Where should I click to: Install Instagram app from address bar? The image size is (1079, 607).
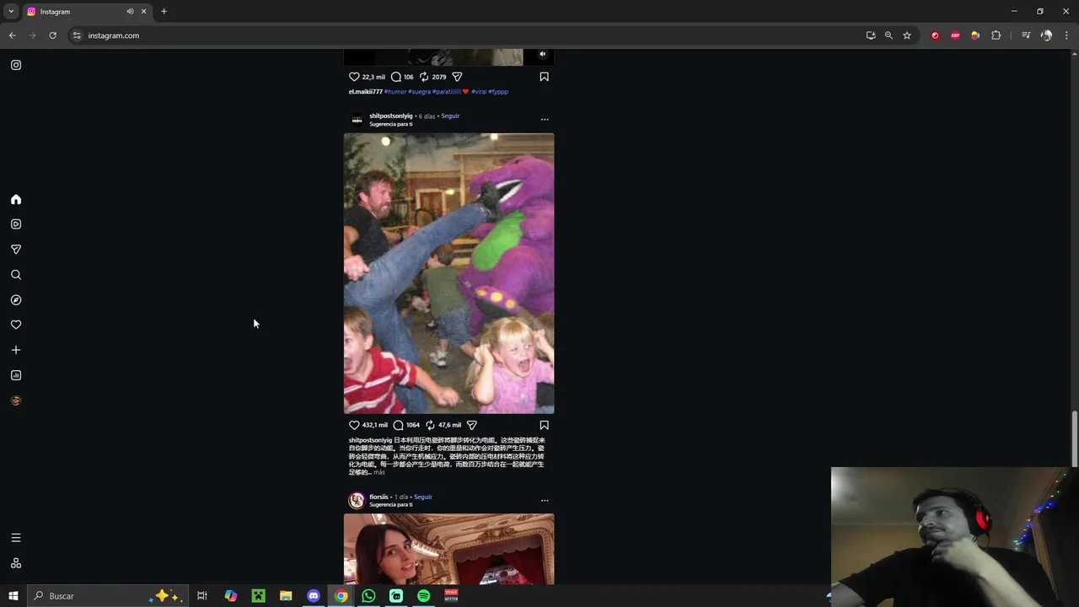871,35
